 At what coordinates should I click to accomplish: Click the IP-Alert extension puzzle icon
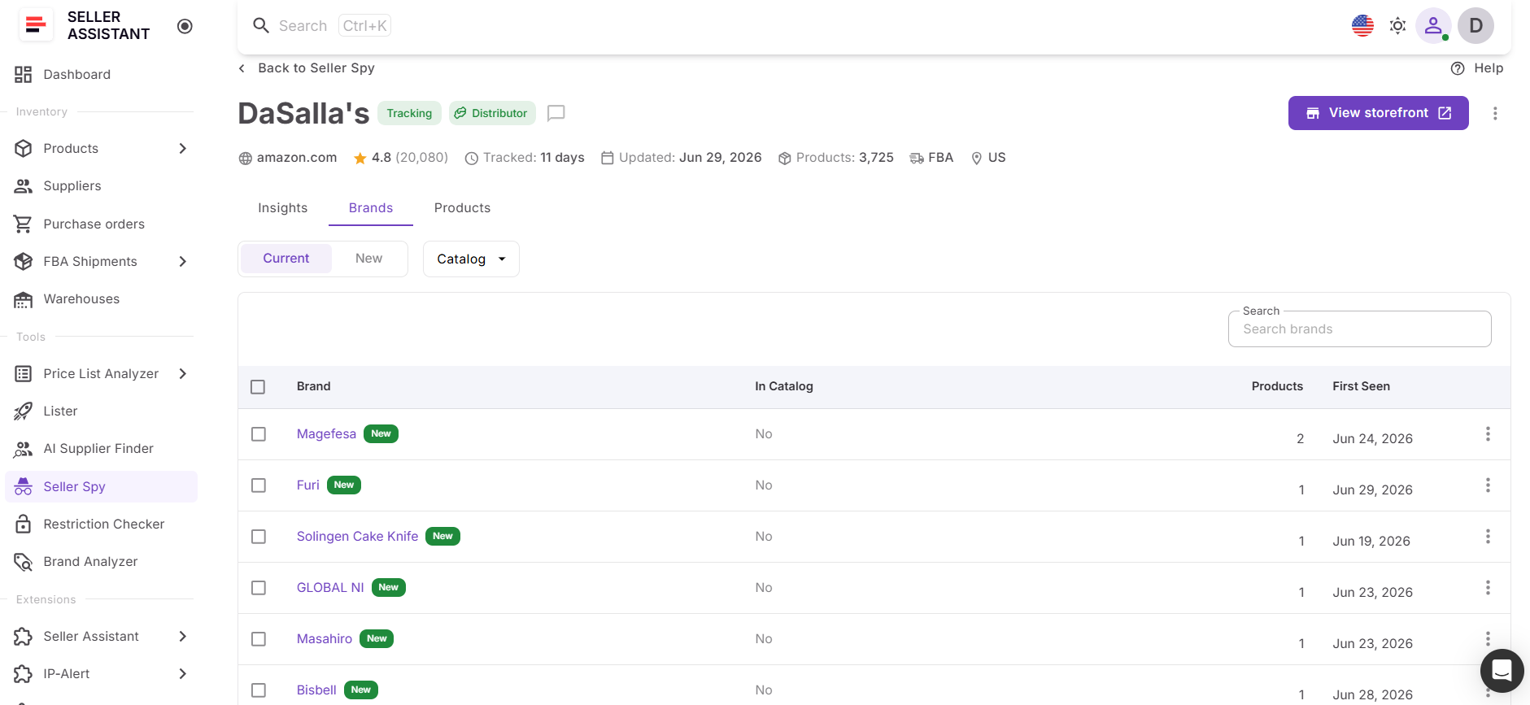[x=23, y=673]
